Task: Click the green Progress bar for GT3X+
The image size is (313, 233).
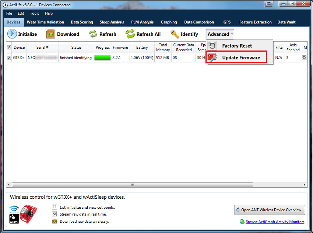Action: pos(103,58)
